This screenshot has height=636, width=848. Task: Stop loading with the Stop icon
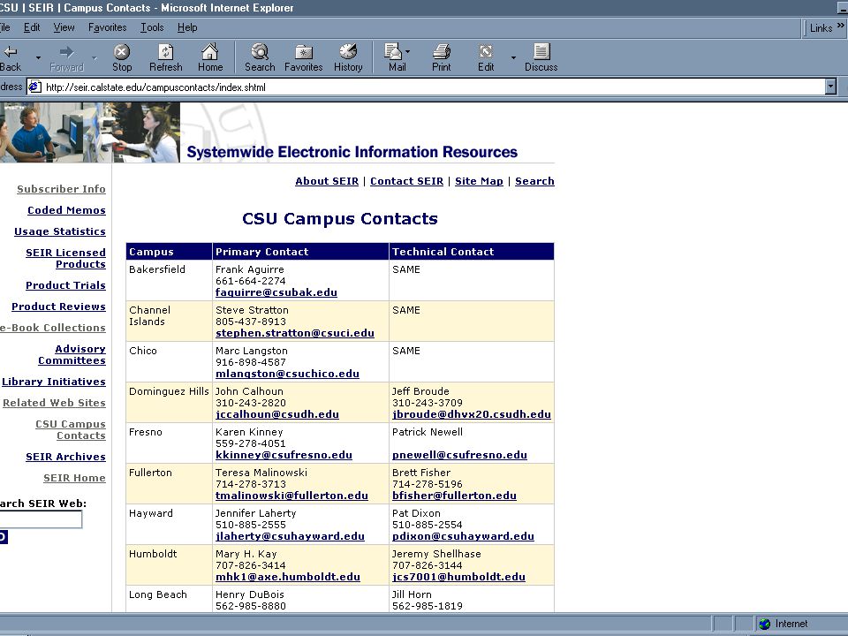122,52
